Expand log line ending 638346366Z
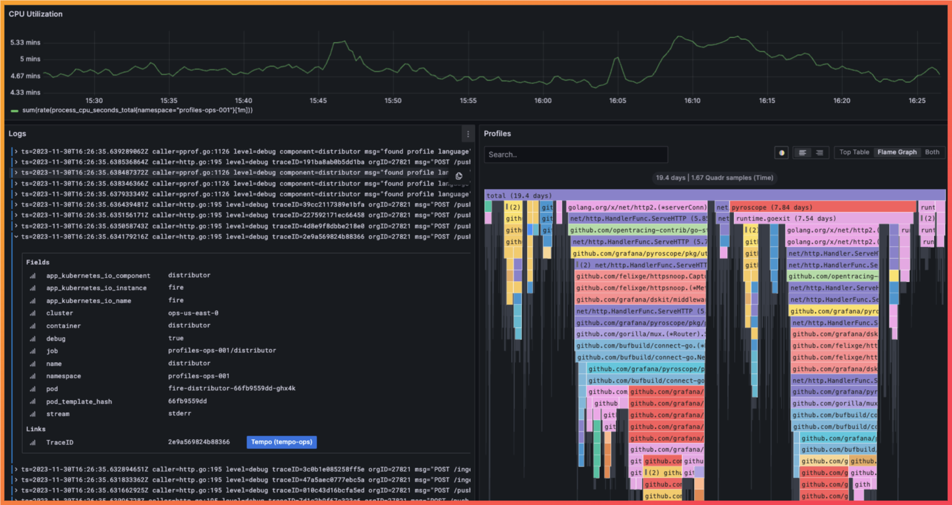The image size is (952, 505). pos(16,184)
